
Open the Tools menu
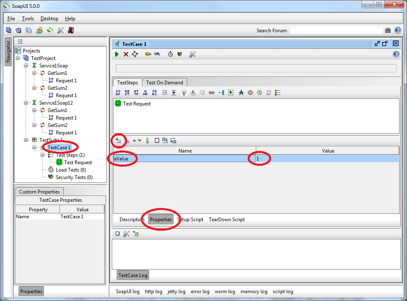coord(28,19)
